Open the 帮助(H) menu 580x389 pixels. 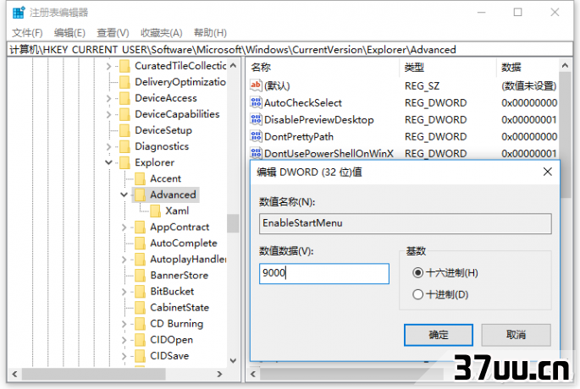click(x=210, y=33)
